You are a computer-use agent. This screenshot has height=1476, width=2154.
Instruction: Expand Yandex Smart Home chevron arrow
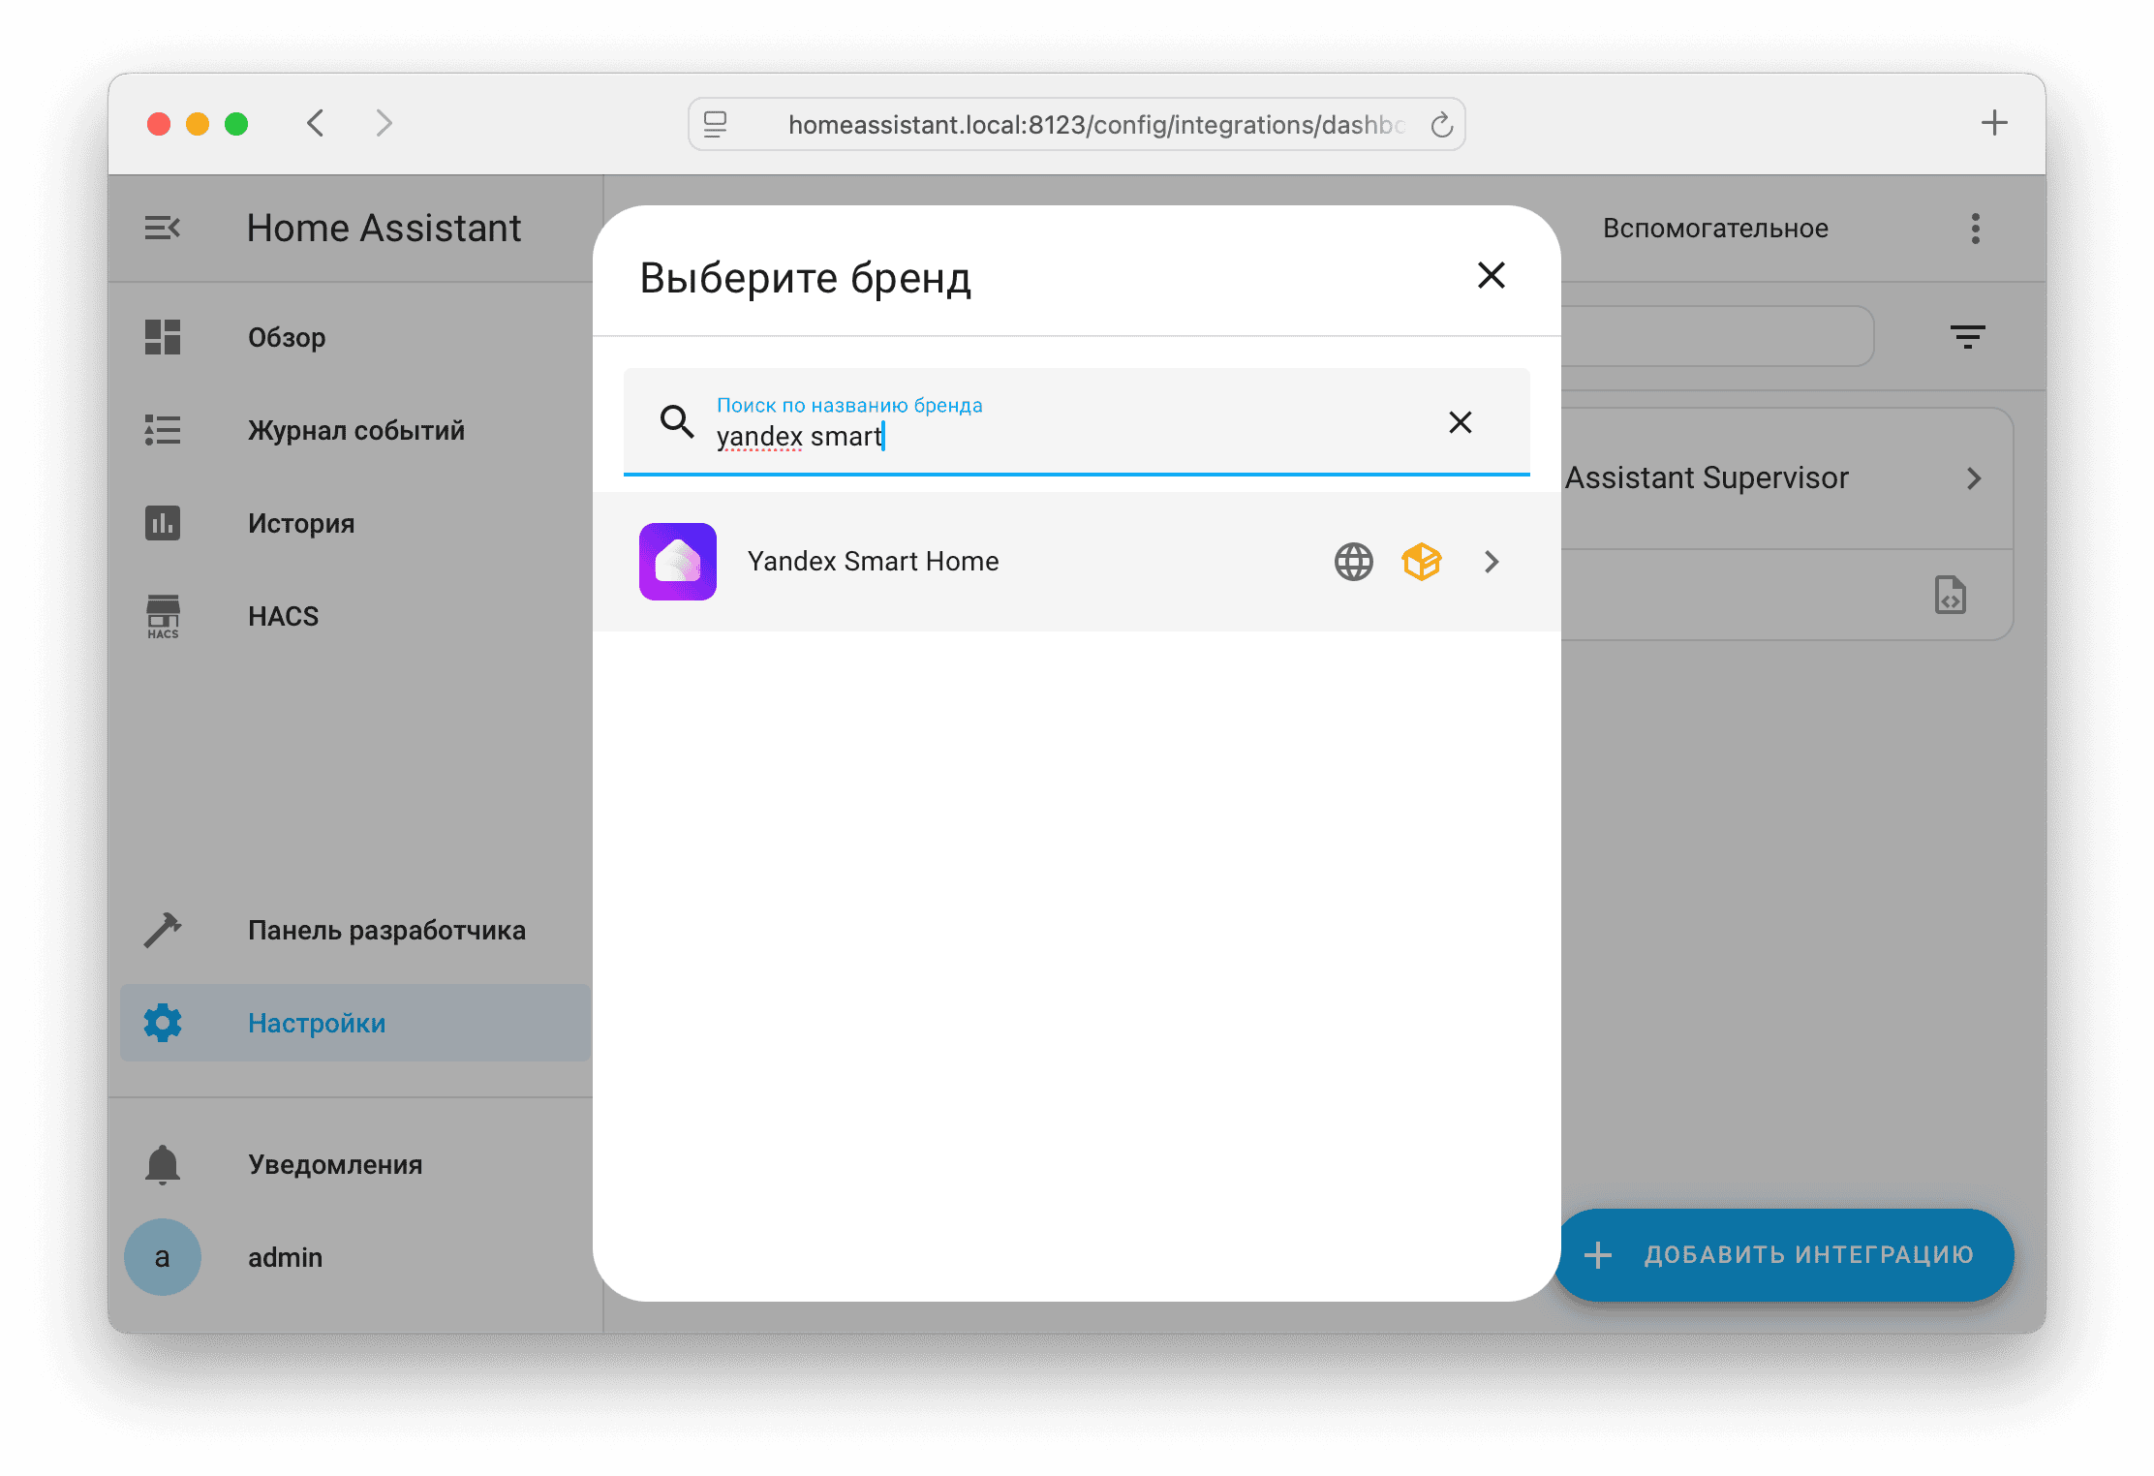tap(1492, 562)
